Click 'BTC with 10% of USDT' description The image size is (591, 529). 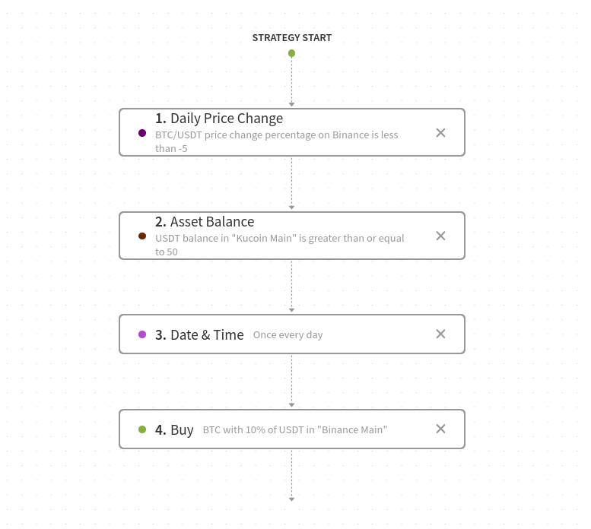(x=294, y=430)
